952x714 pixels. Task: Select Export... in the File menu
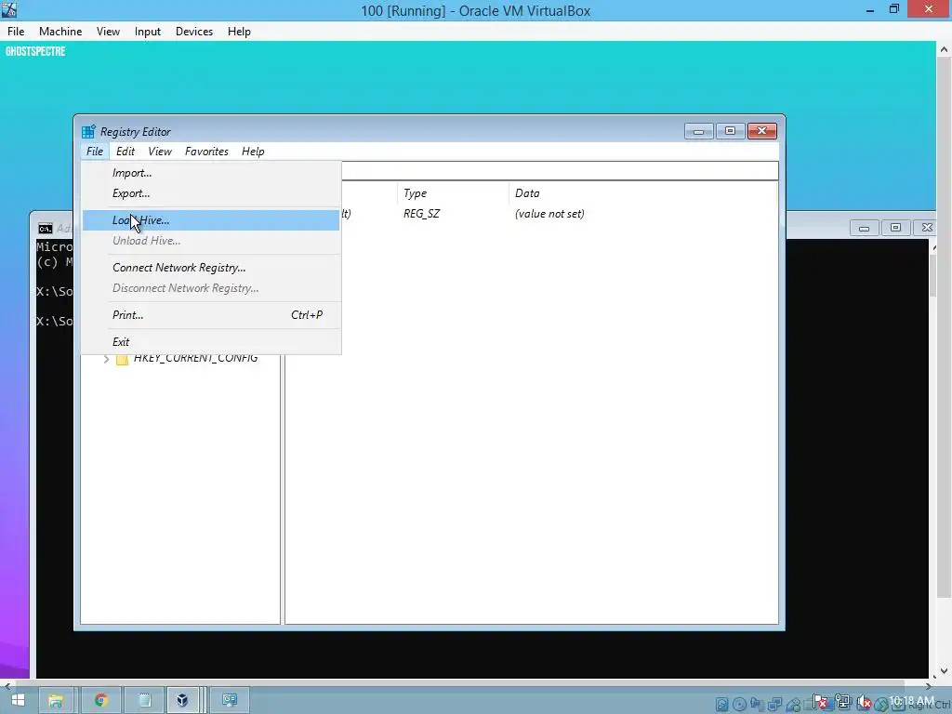(x=210, y=193)
